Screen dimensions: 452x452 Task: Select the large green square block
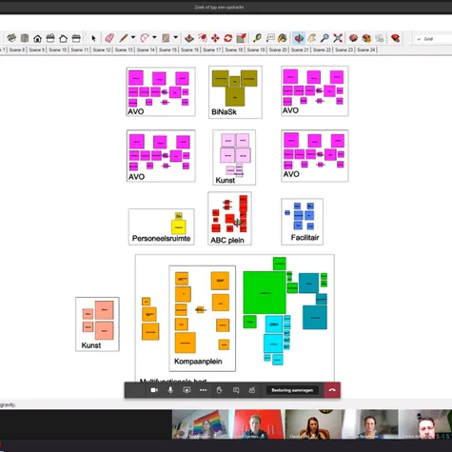click(265, 292)
